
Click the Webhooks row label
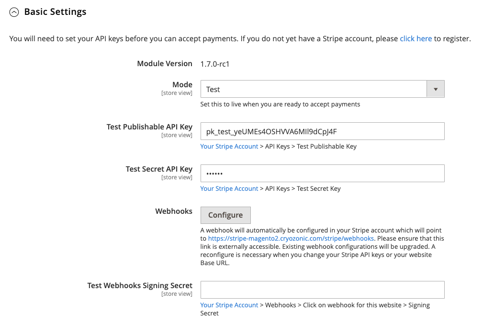[174, 211]
